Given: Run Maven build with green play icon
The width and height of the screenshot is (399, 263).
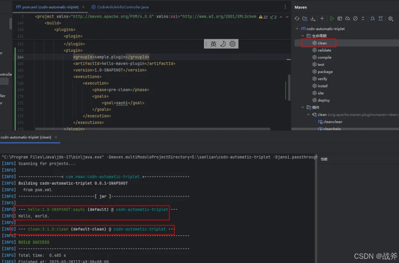Looking at the screenshot, I should tap(332, 18).
